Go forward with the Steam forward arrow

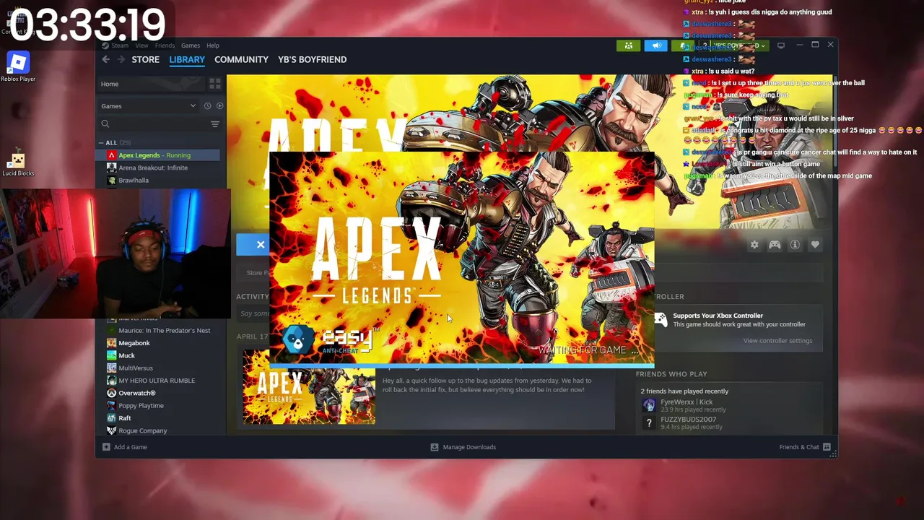click(x=121, y=59)
